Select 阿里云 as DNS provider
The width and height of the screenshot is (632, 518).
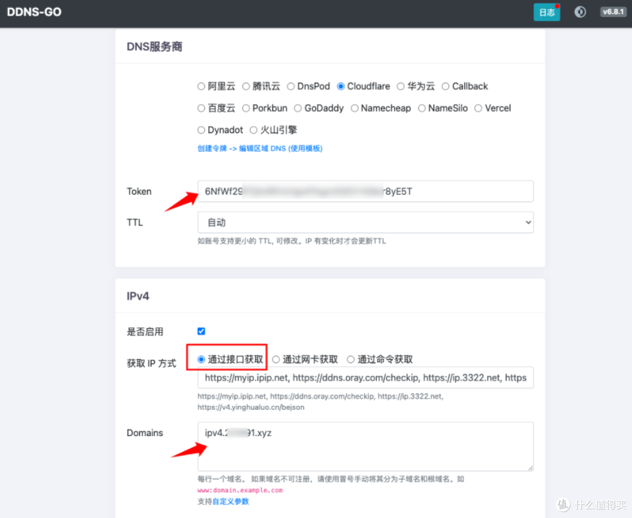[x=201, y=86]
